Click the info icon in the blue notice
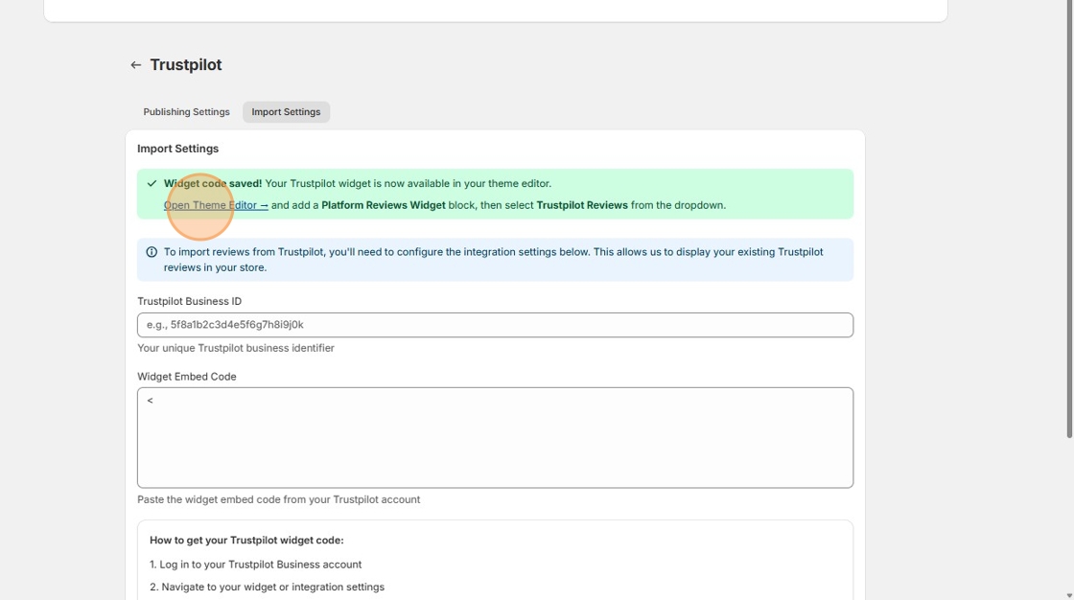This screenshot has height=600, width=1074. (151, 251)
